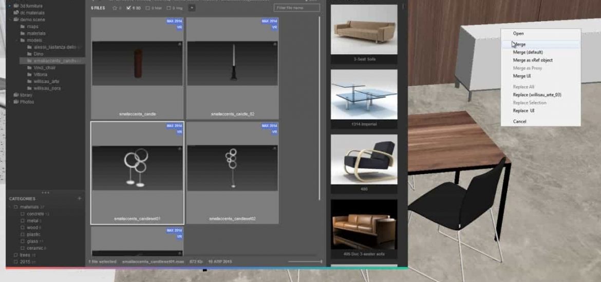This screenshot has width=601, height=282.
Task: Click the MAX 2014 badge on smallaccents_candle
Action: (174, 22)
